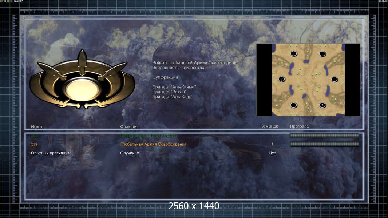Image resolution: width=388 pixels, height=218 pixels.
Task: Click the Случайно faction value
Action: pyautogui.click(x=130, y=153)
